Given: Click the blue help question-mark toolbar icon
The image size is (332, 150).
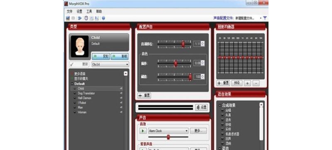Looking at the screenshot, I should coord(103,18).
